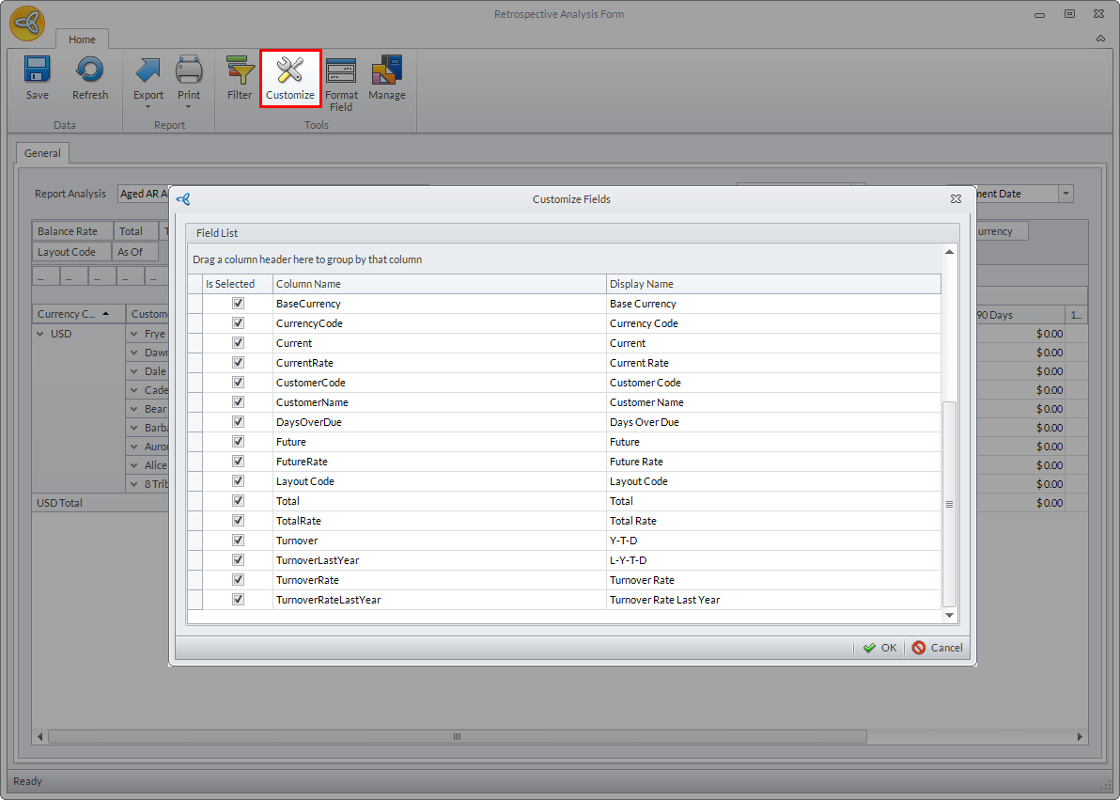
Task: Uncheck the TurnoverRateLastYear checkbox
Action: [239, 600]
